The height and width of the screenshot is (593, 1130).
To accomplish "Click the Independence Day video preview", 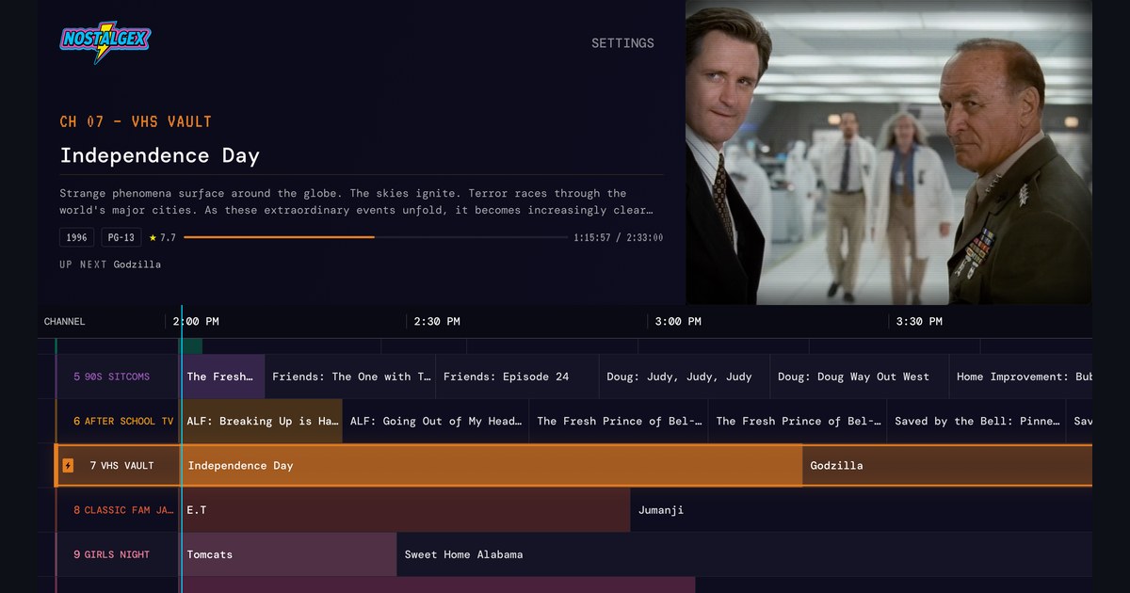I will (x=888, y=152).
